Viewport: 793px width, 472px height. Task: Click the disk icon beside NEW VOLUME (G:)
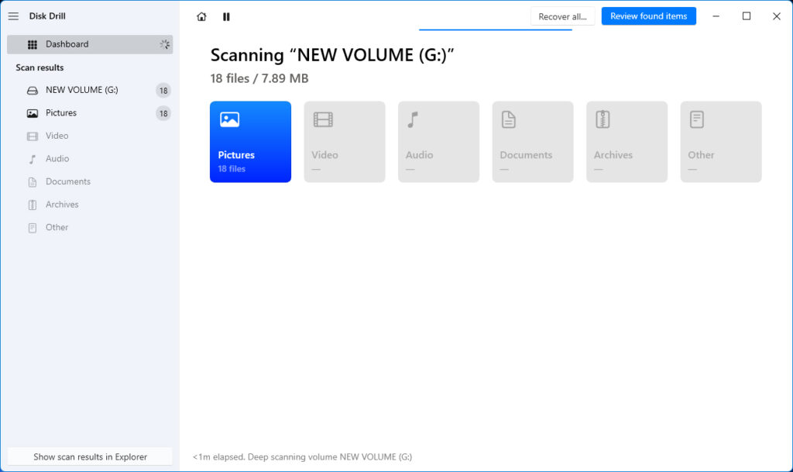pyautogui.click(x=31, y=90)
